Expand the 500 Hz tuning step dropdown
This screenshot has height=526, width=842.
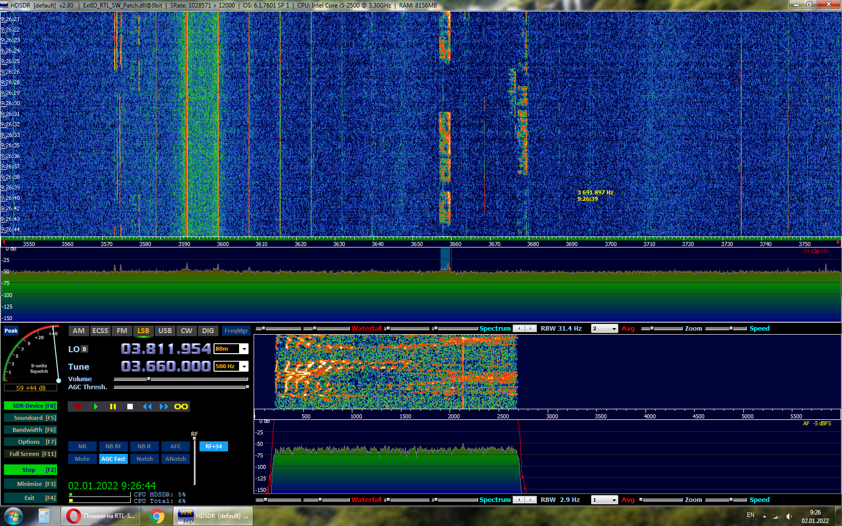click(x=244, y=366)
